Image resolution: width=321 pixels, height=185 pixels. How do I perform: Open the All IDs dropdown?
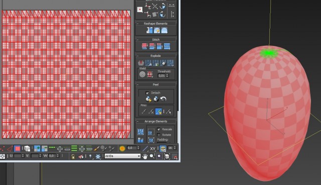(x=122, y=156)
